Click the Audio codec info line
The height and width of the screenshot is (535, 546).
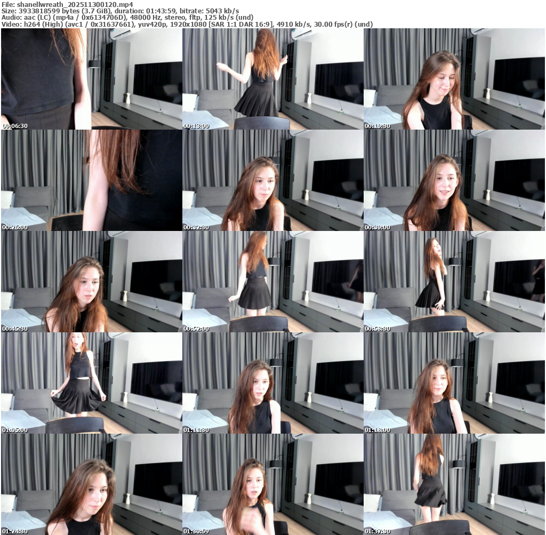click(x=134, y=17)
